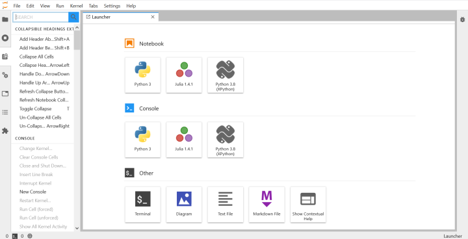Click Show Contextual Help launcher card
The width and height of the screenshot is (468, 239).
308,205
